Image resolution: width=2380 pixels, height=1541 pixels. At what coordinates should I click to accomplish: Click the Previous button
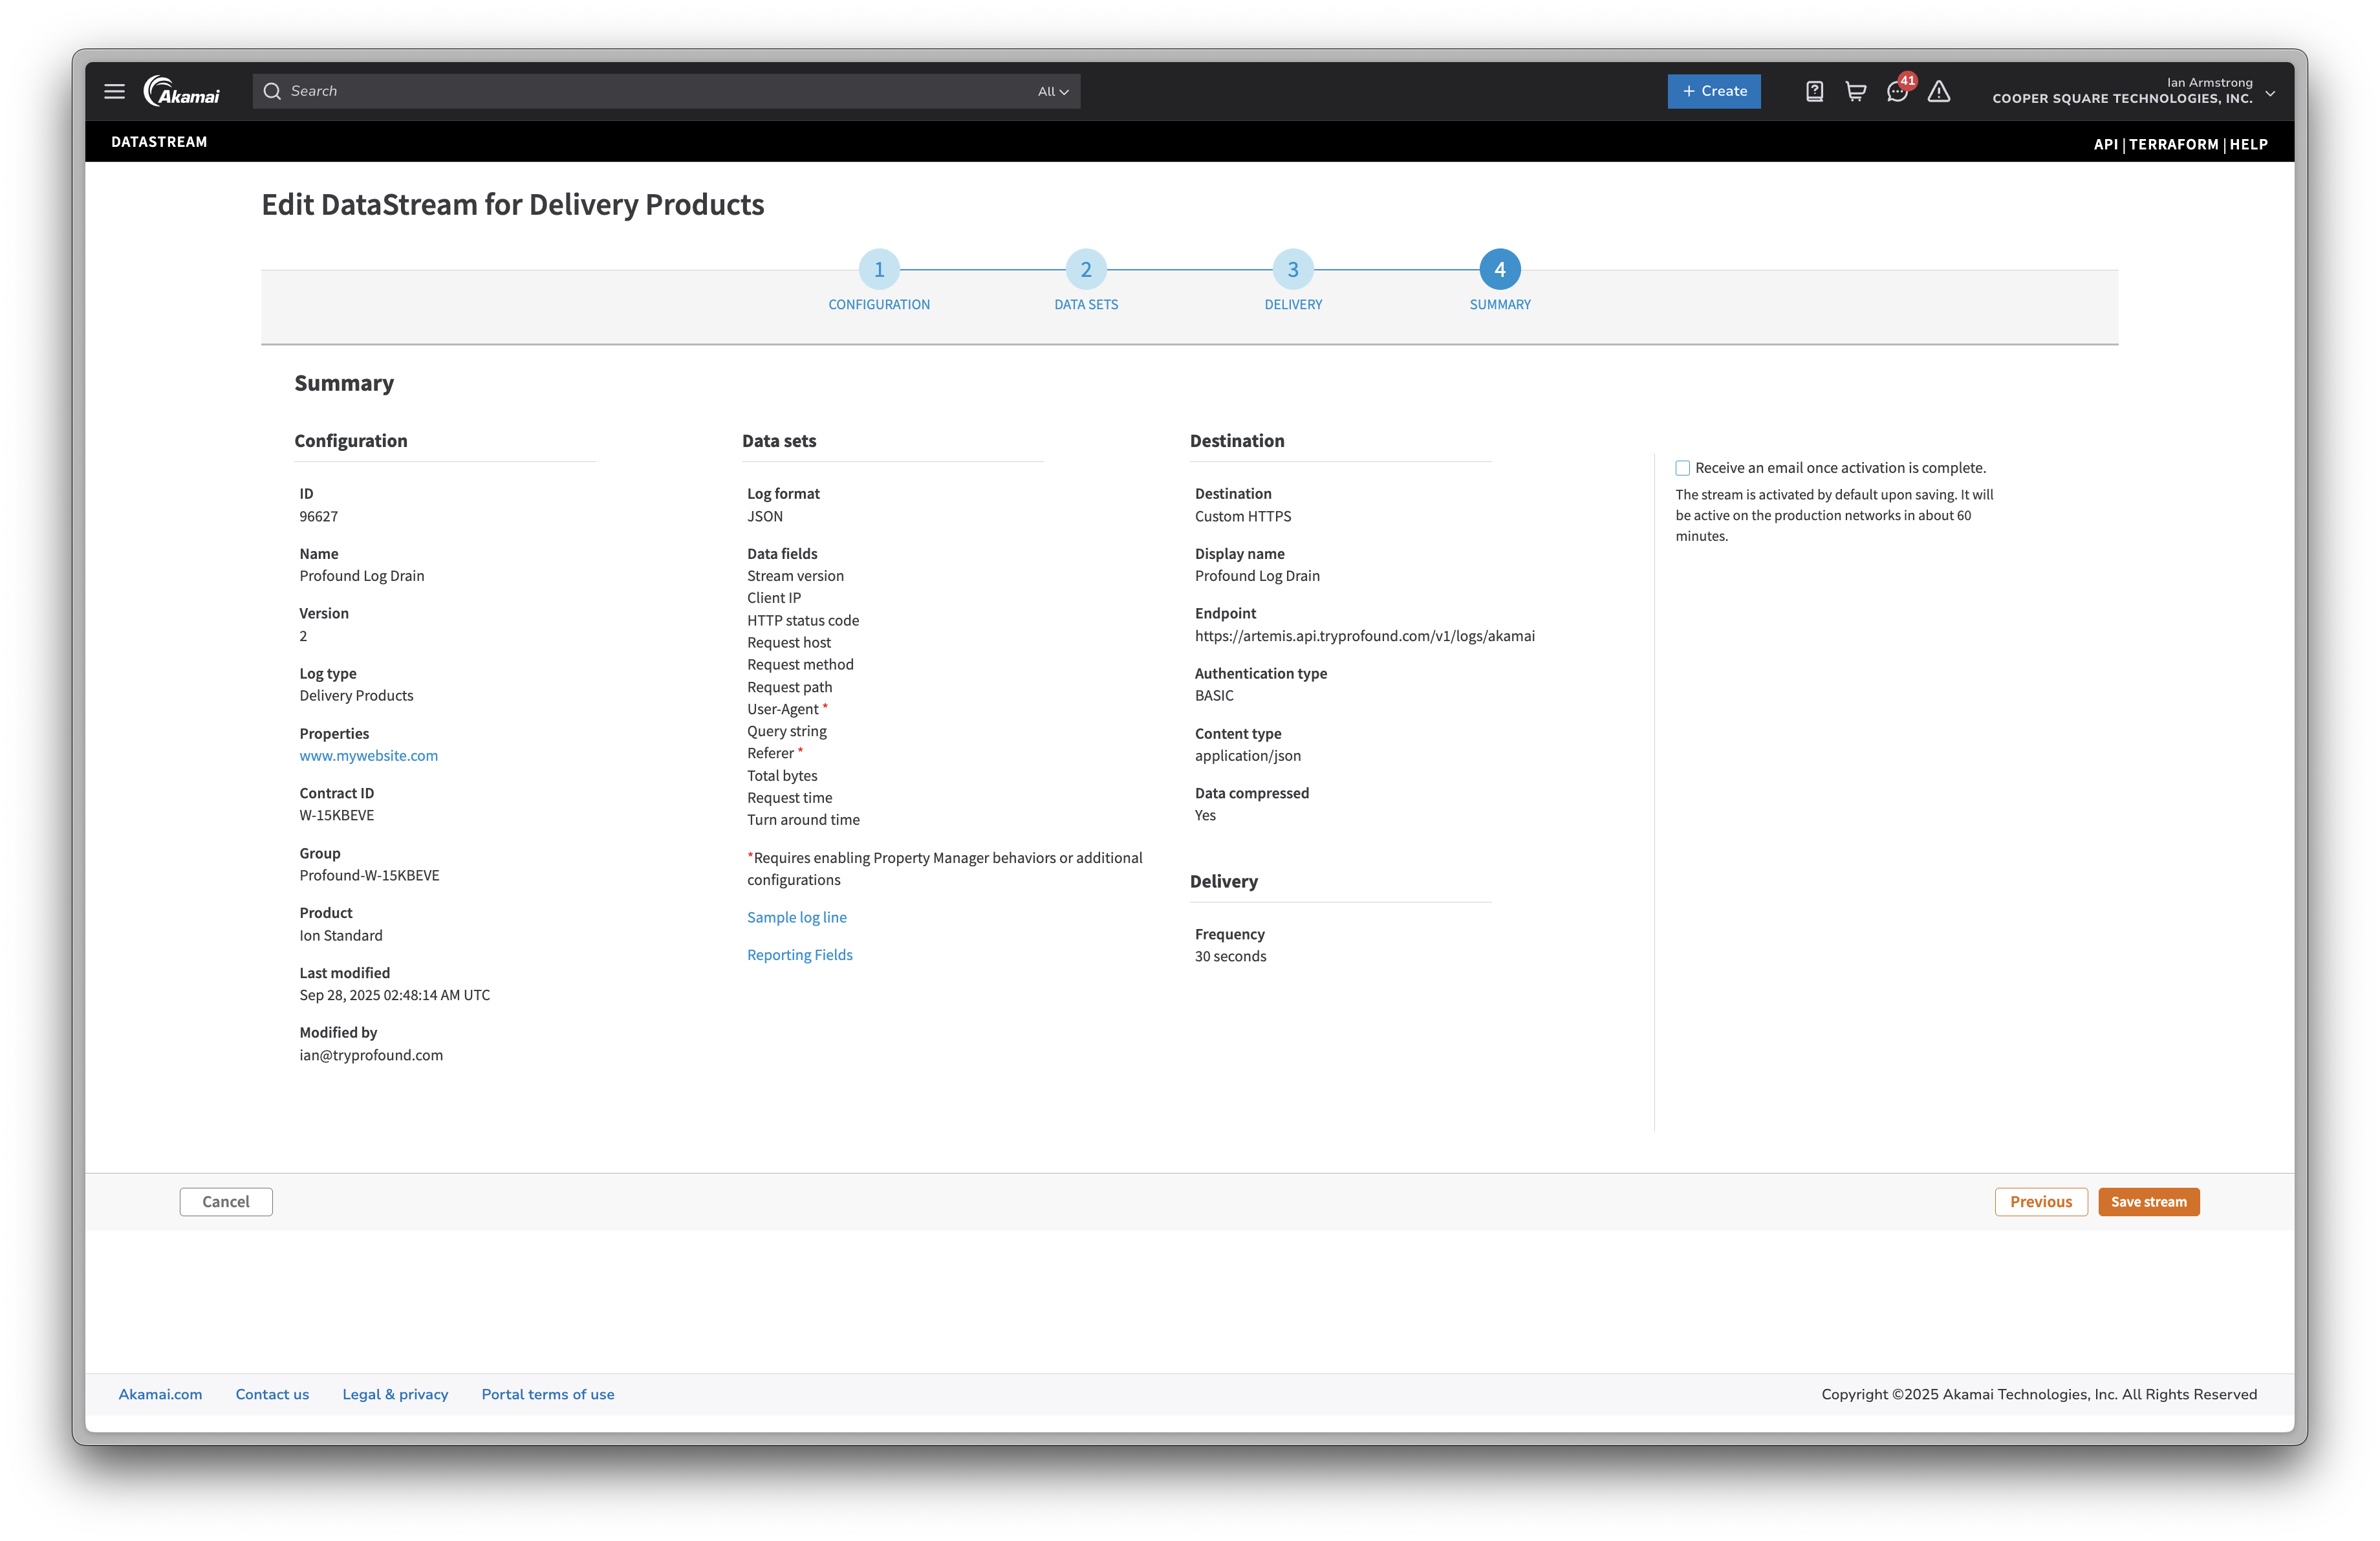pyautogui.click(x=2042, y=1201)
